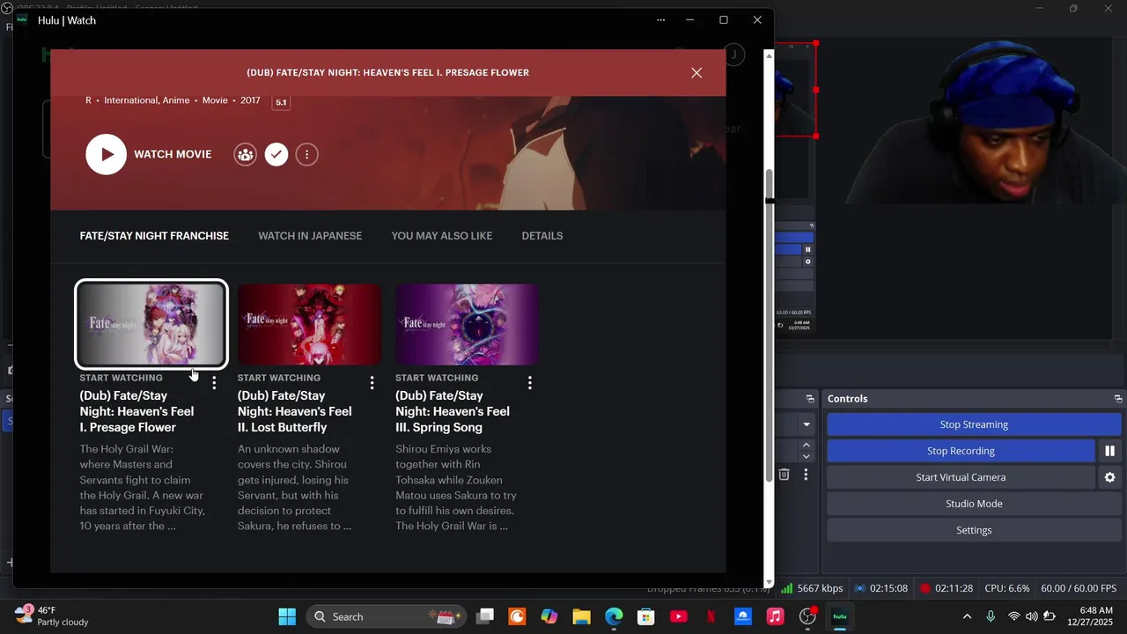Open the Heaven's Feel I. Presage Flower thumbnail
1127x634 pixels.
point(151,324)
